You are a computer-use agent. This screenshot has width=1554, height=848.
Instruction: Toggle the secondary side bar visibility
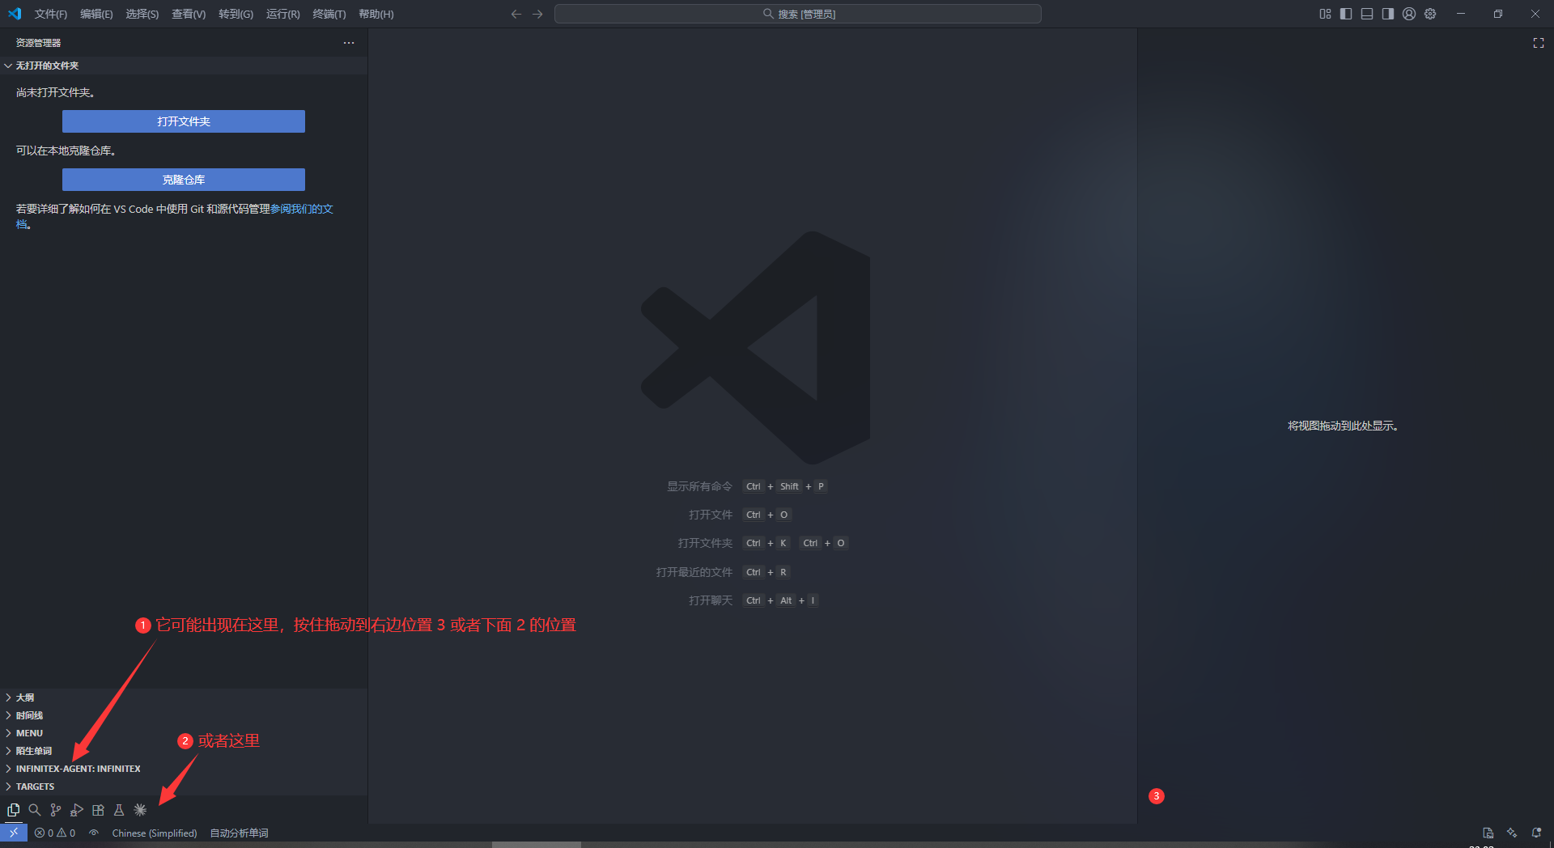coord(1388,14)
